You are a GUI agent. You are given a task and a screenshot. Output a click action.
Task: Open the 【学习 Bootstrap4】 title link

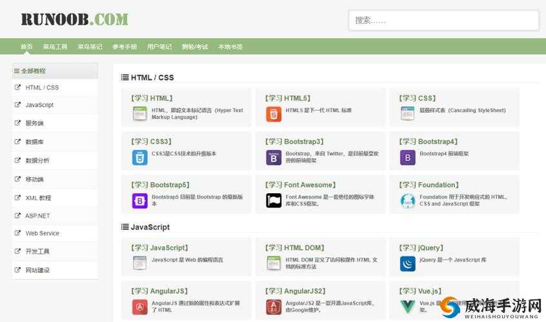click(x=429, y=142)
